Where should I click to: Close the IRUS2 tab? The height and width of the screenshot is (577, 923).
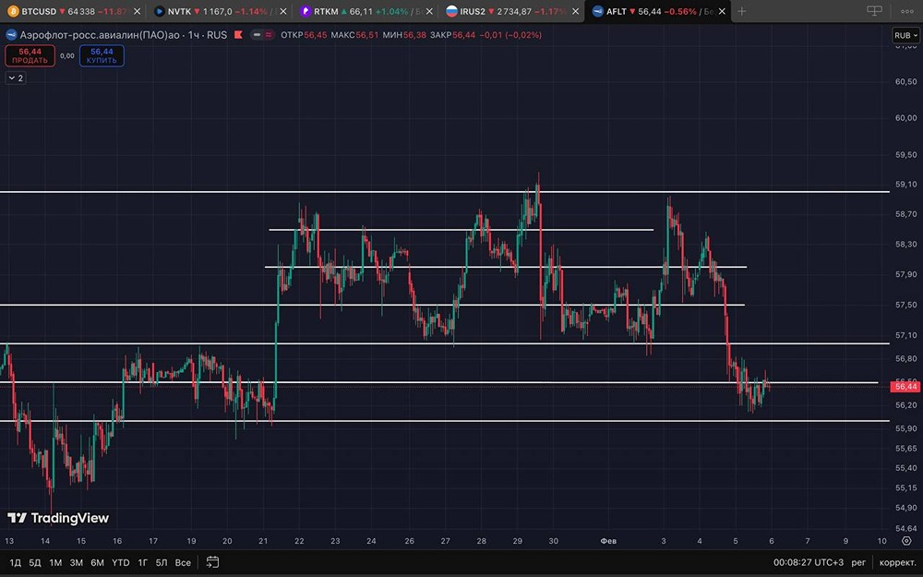pyautogui.click(x=575, y=11)
